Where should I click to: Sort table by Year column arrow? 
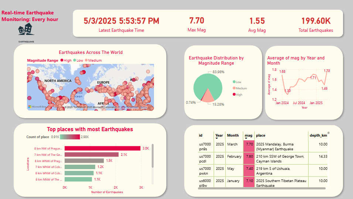point(217,139)
